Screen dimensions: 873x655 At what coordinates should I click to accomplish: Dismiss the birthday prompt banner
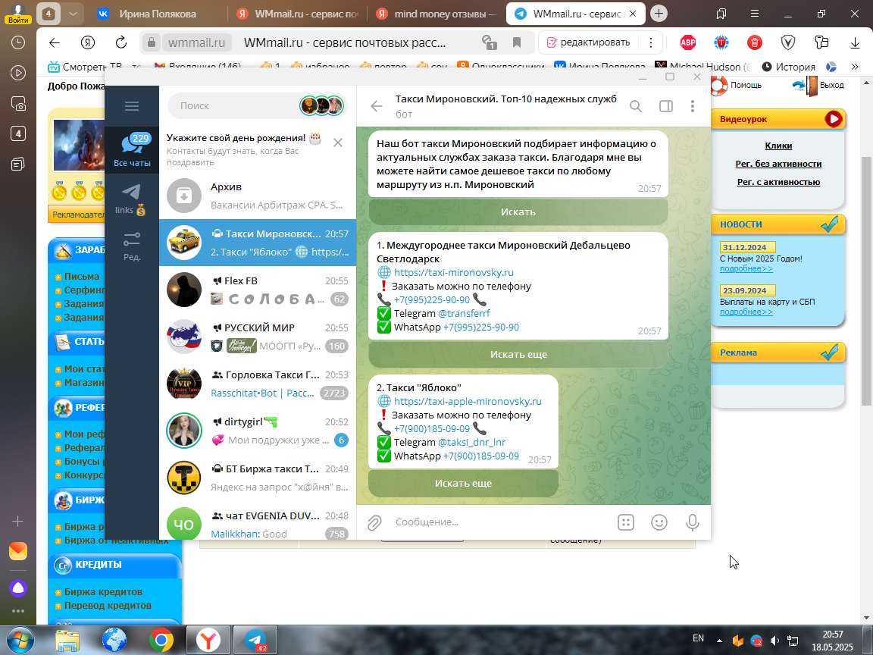[338, 143]
